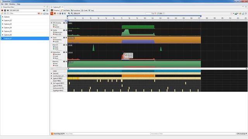248x139 pixels.
Task: Click the left caliper handle at 0s
Action: [67, 16]
